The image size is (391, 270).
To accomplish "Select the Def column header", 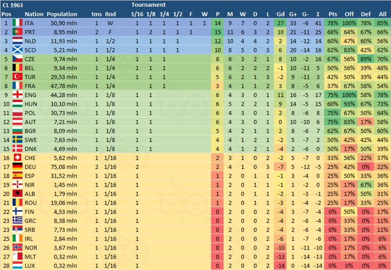I will tap(365, 14).
